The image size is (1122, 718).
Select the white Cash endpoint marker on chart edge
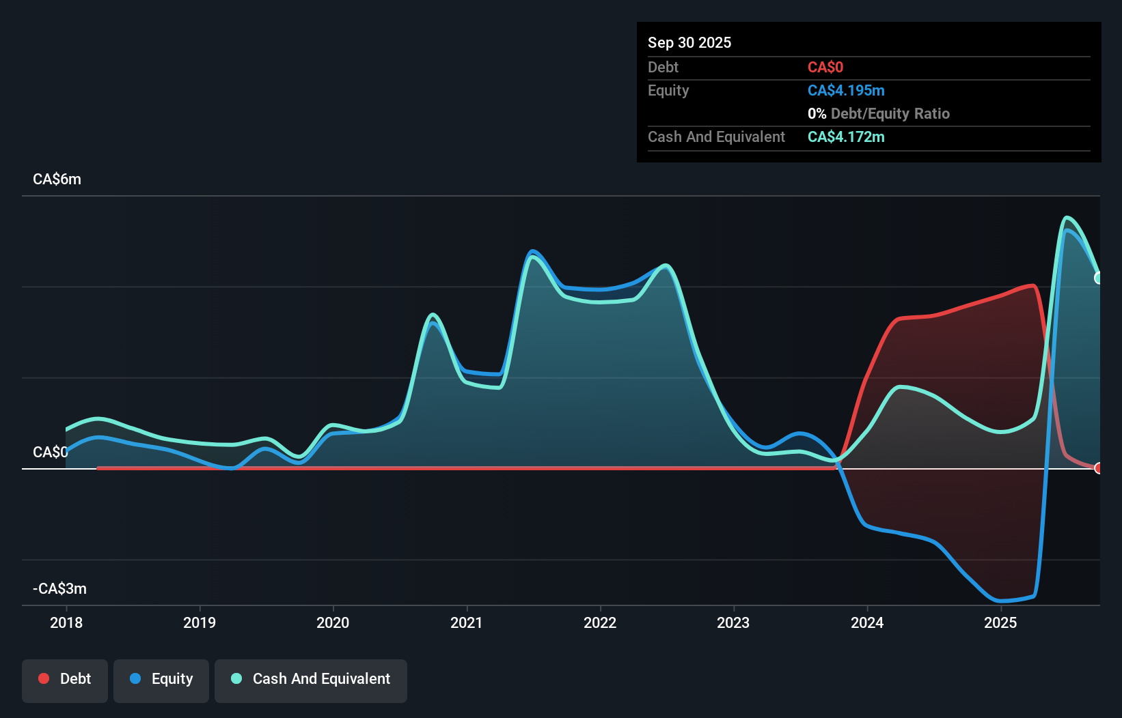[x=1099, y=278]
